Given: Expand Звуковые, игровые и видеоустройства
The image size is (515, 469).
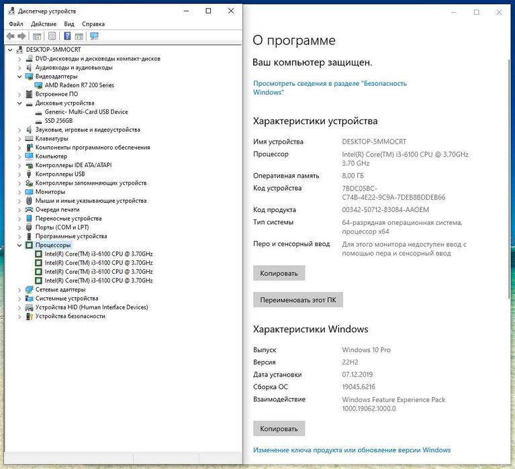Looking at the screenshot, I should (x=19, y=130).
